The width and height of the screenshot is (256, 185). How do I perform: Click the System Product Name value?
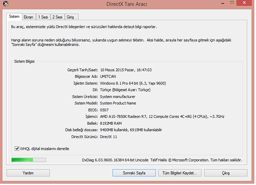coord(119,104)
